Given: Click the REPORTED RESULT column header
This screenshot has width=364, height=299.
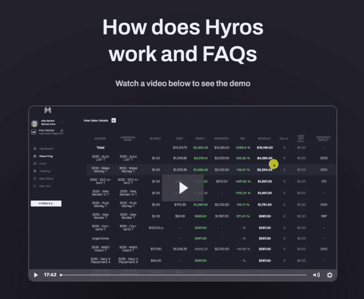Looking at the screenshot, I should 323,138.
